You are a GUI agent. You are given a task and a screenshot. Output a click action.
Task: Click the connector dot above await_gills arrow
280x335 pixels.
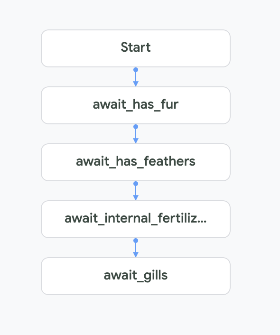pyautogui.click(x=136, y=241)
